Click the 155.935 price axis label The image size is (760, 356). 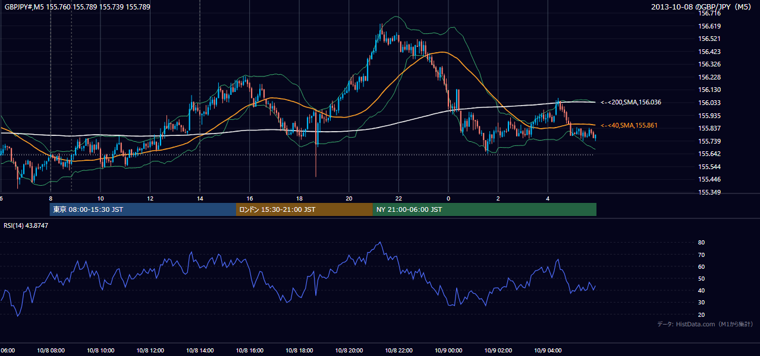coord(709,116)
